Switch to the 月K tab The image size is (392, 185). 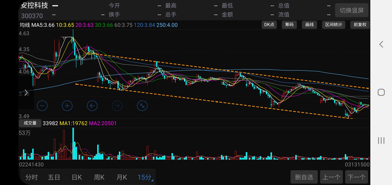pos(122,177)
